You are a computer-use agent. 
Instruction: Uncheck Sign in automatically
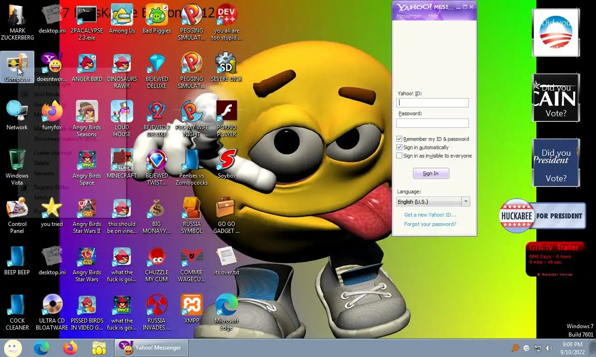399,147
